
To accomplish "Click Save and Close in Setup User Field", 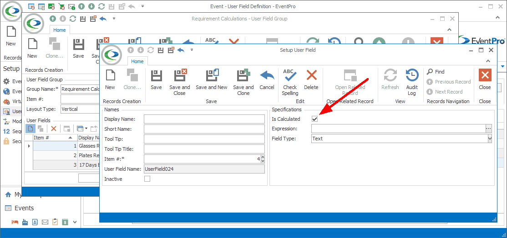I will pyautogui.click(x=180, y=83).
